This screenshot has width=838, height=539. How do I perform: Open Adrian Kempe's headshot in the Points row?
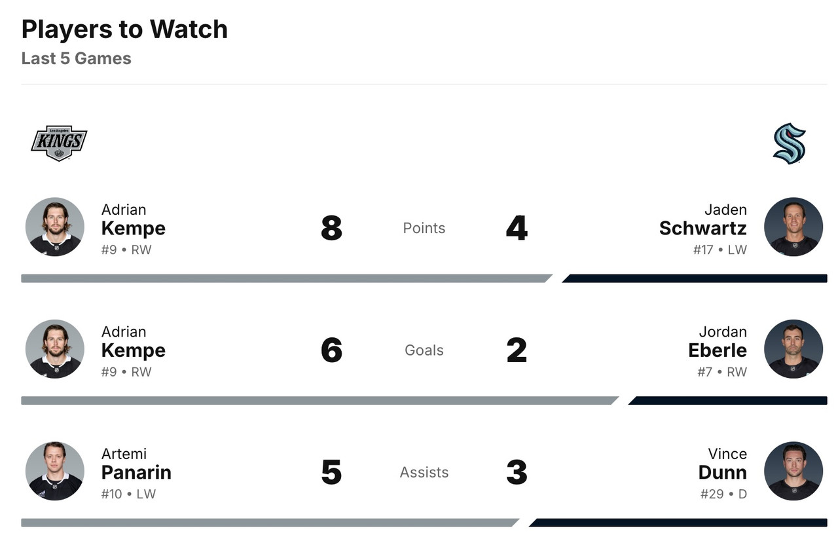click(x=55, y=227)
